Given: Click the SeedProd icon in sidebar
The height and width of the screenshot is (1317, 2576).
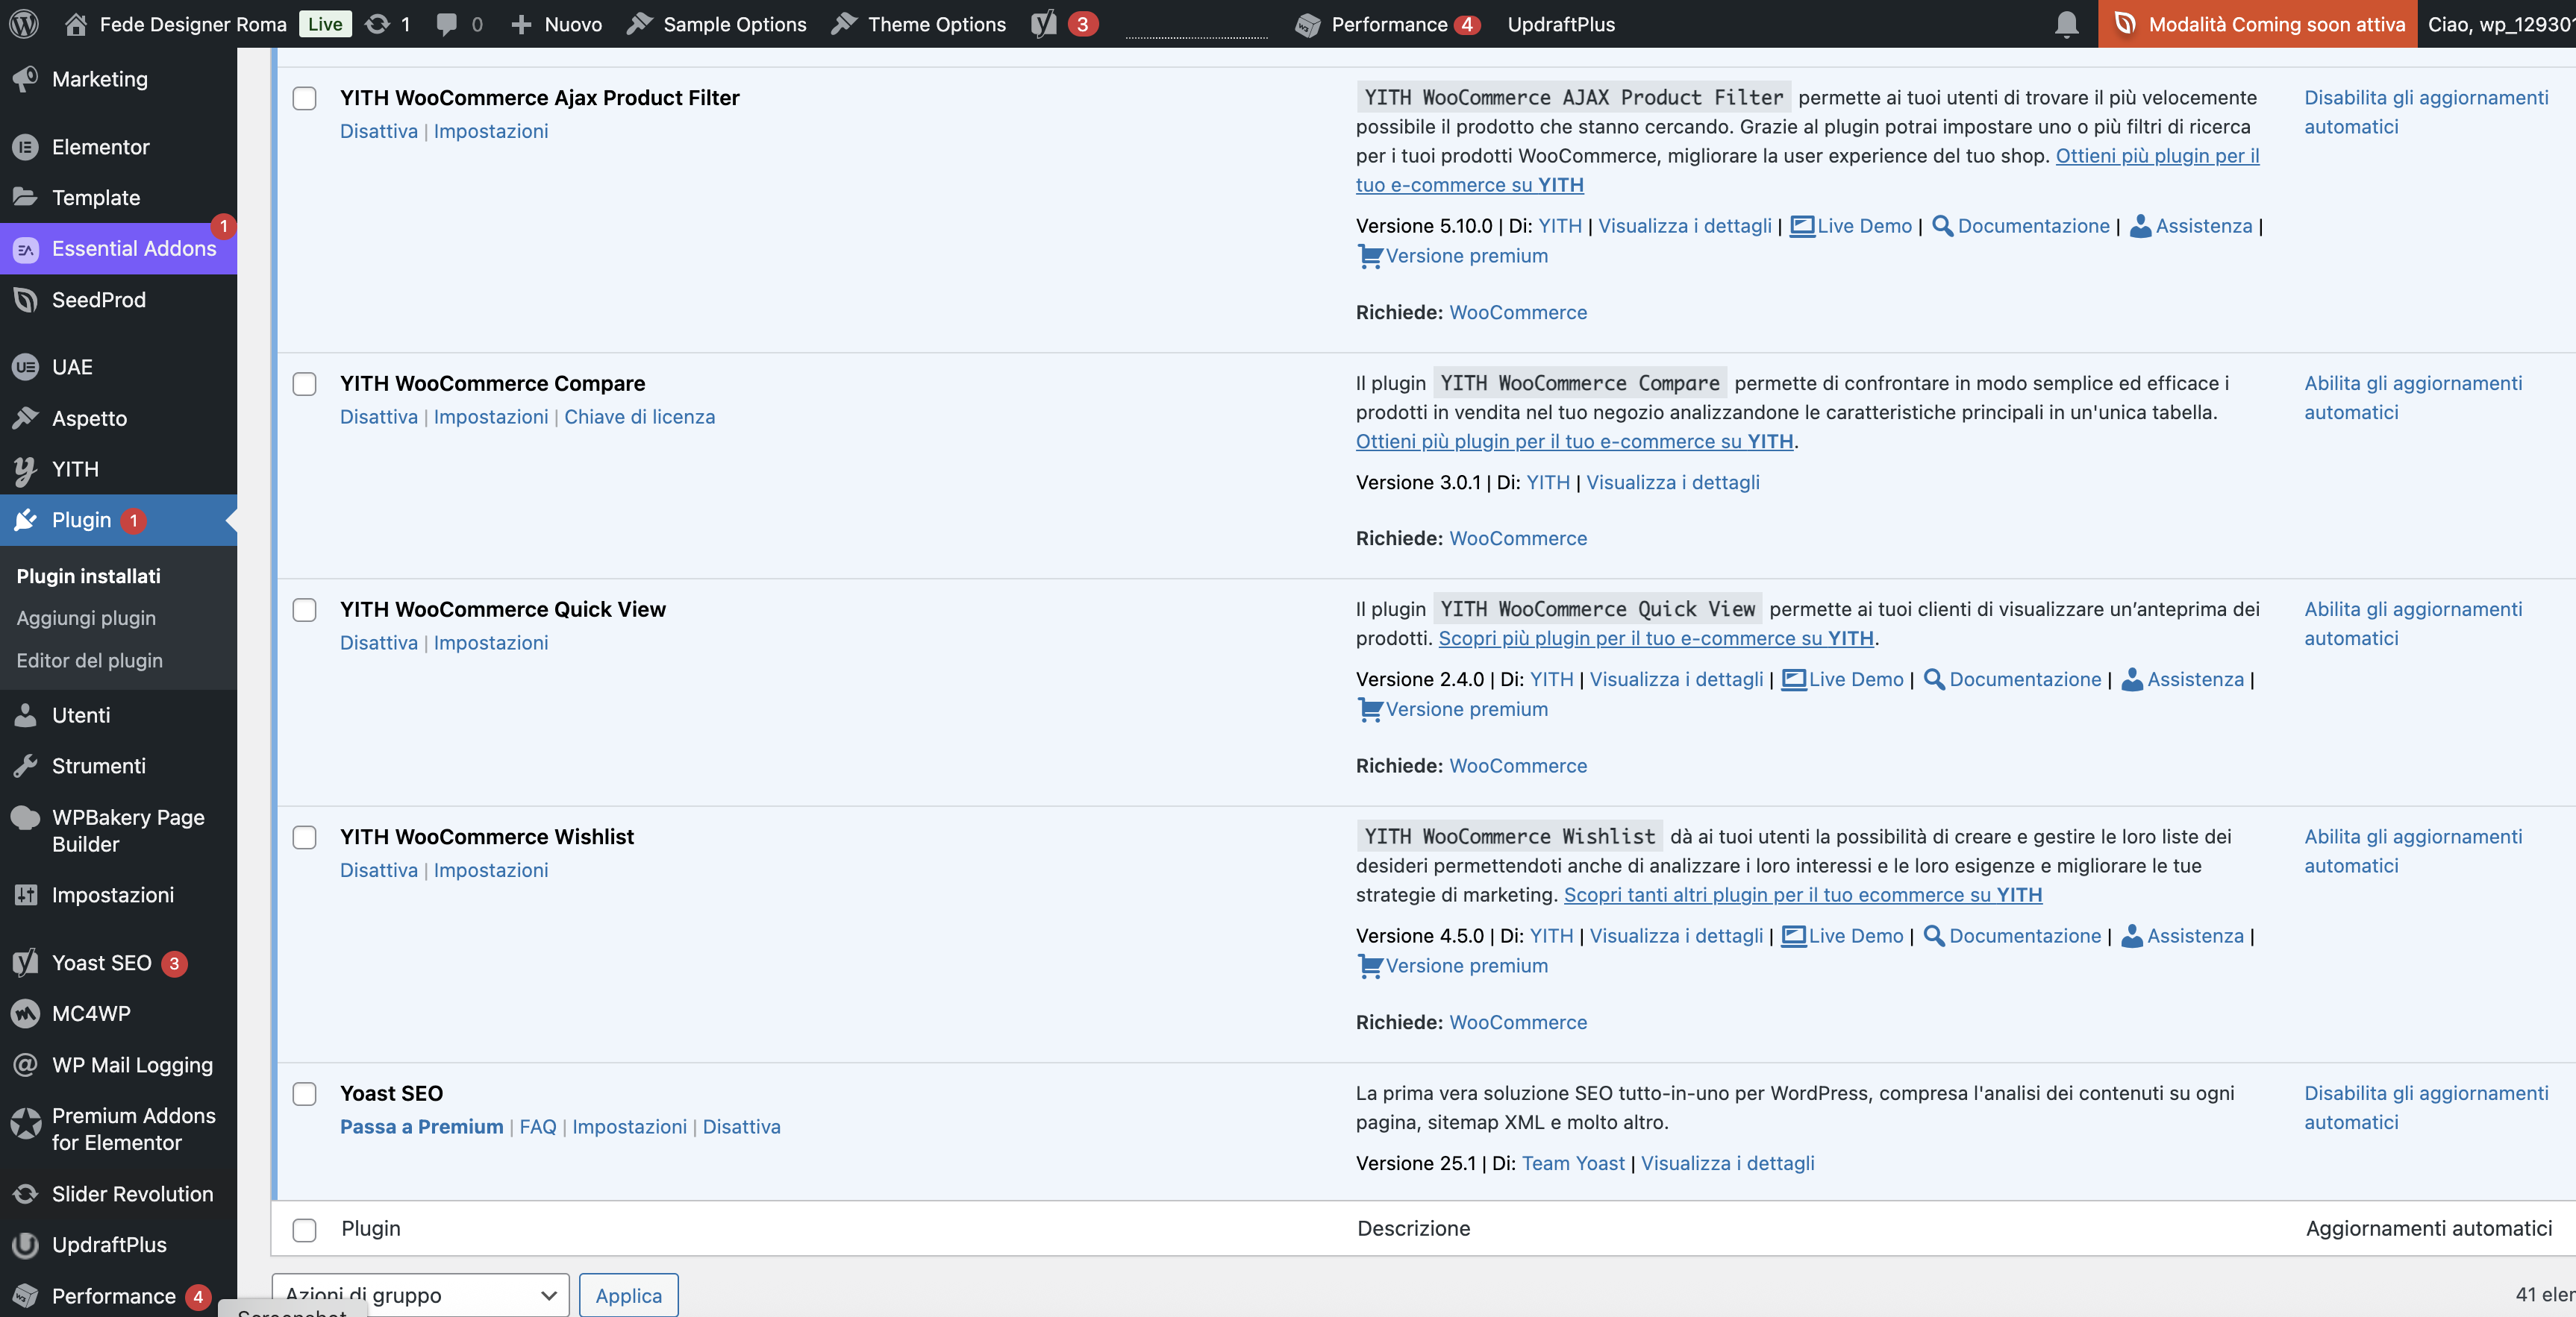Looking at the screenshot, I should (x=26, y=300).
